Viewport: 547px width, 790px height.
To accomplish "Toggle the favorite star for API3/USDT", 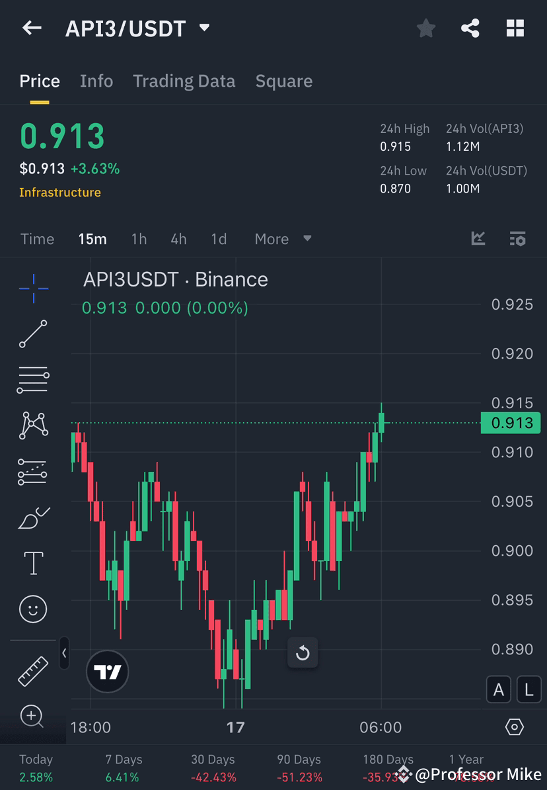I will click(425, 28).
